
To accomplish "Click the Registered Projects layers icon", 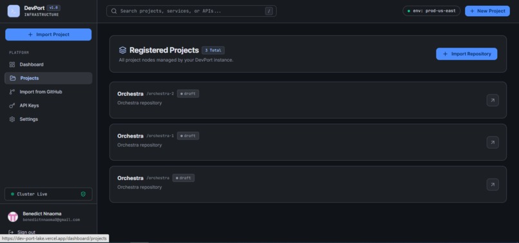I will click(x=123, y=50).
